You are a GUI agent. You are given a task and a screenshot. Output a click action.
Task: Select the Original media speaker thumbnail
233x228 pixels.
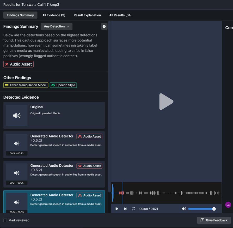tap(17, 115)
